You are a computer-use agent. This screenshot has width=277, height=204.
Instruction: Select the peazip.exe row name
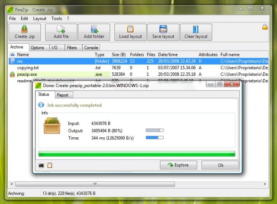[x=27, y=74]
